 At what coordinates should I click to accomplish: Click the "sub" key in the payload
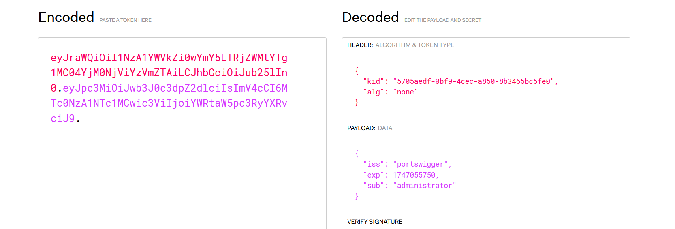click(x=373, y=186)
